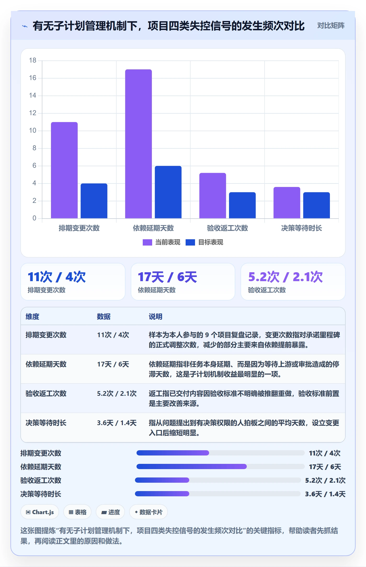Click the 3.6天 / 1.4天 table cell
366x567 pixels.
pos(117,423)
